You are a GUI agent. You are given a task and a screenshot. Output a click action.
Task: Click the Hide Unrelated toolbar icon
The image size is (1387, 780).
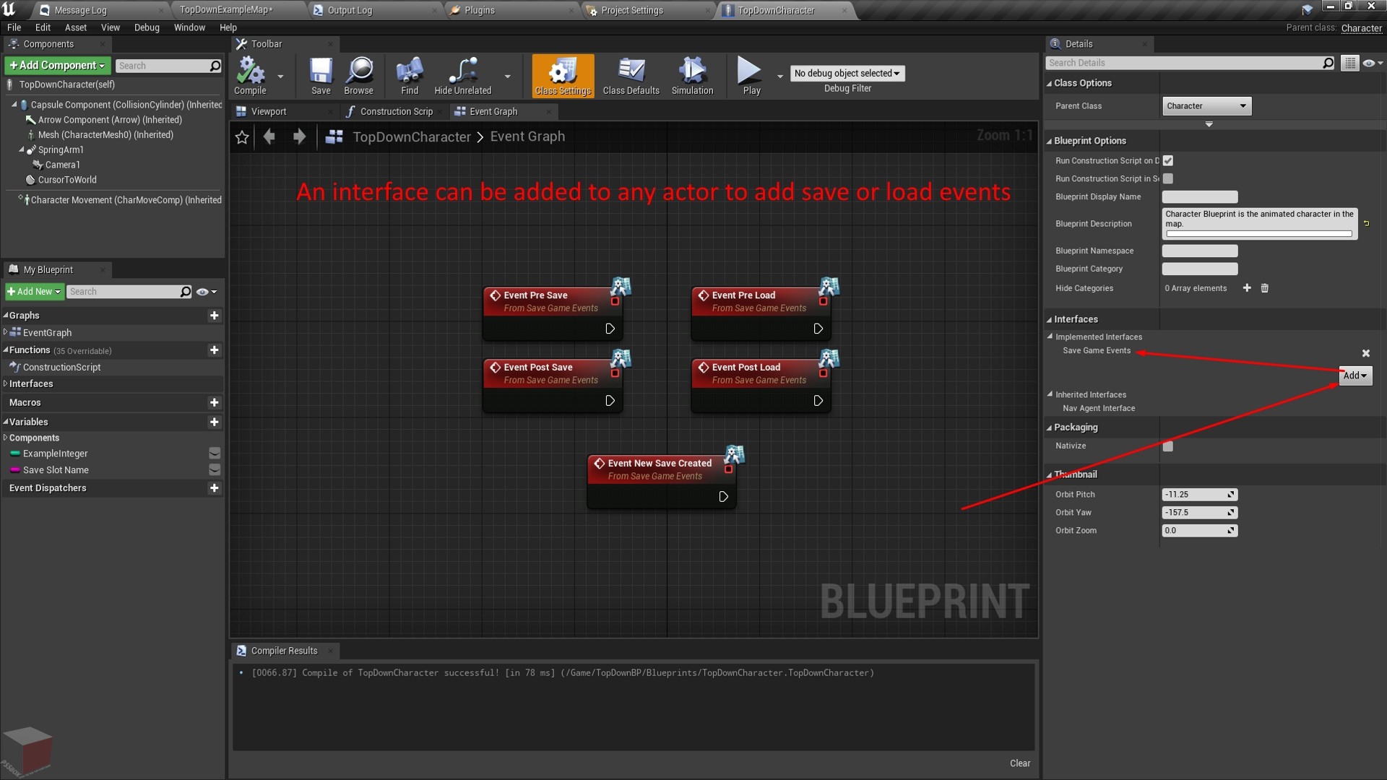click(x=462, y=76)
